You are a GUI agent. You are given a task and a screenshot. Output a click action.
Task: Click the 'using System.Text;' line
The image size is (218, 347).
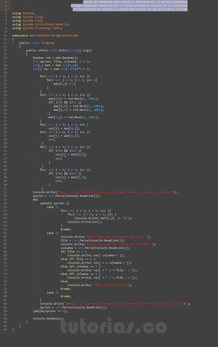pos(28,21)
